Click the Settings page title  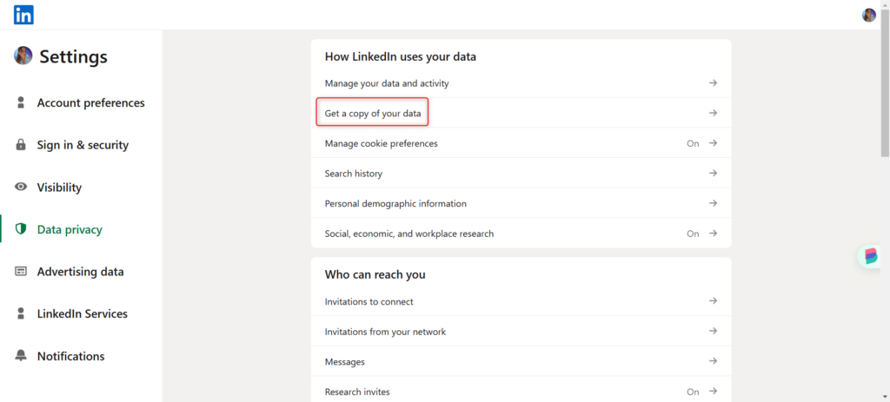click(x=73, y=56)
